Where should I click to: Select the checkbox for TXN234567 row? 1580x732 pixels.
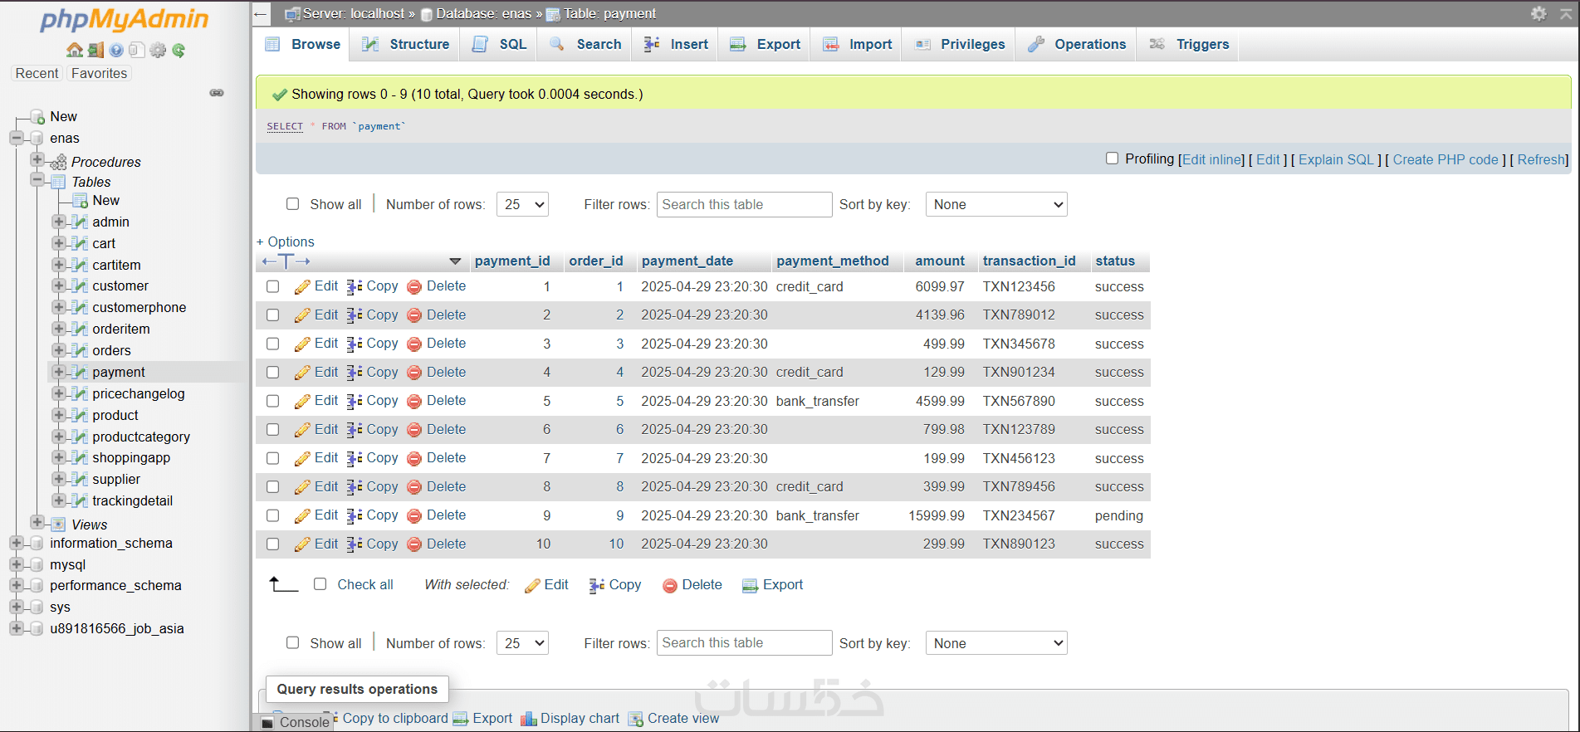[x=273, y=515]
